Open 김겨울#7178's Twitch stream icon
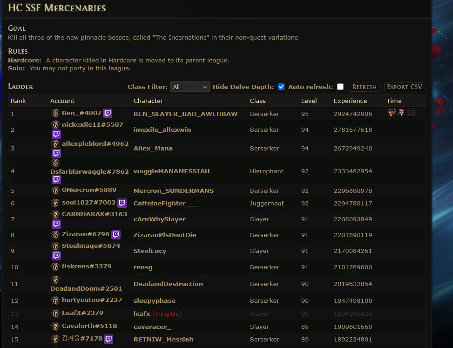The height and width of the screenshot is (348, 453). 108,339
